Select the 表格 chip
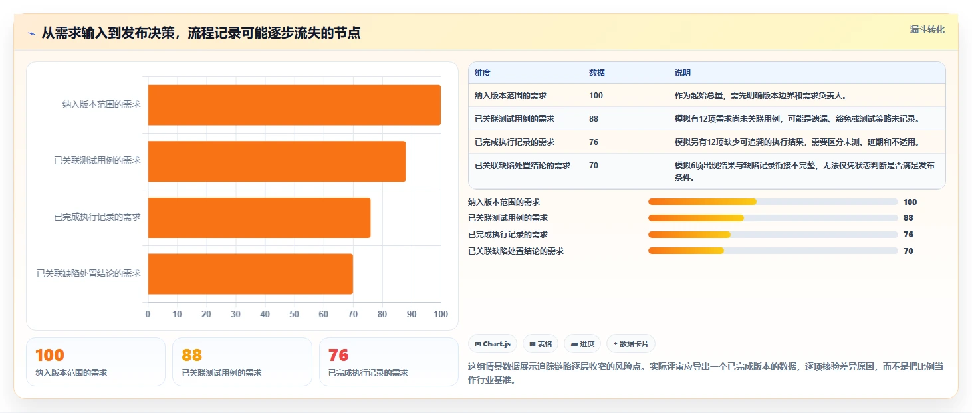This screenshot has height=413, width=972. [x=541, y=344]
